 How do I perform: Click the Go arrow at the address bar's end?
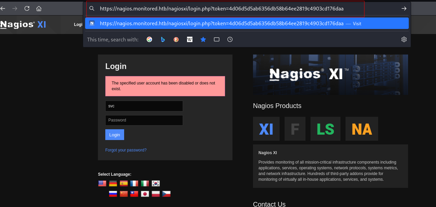(x=404, y=8)
